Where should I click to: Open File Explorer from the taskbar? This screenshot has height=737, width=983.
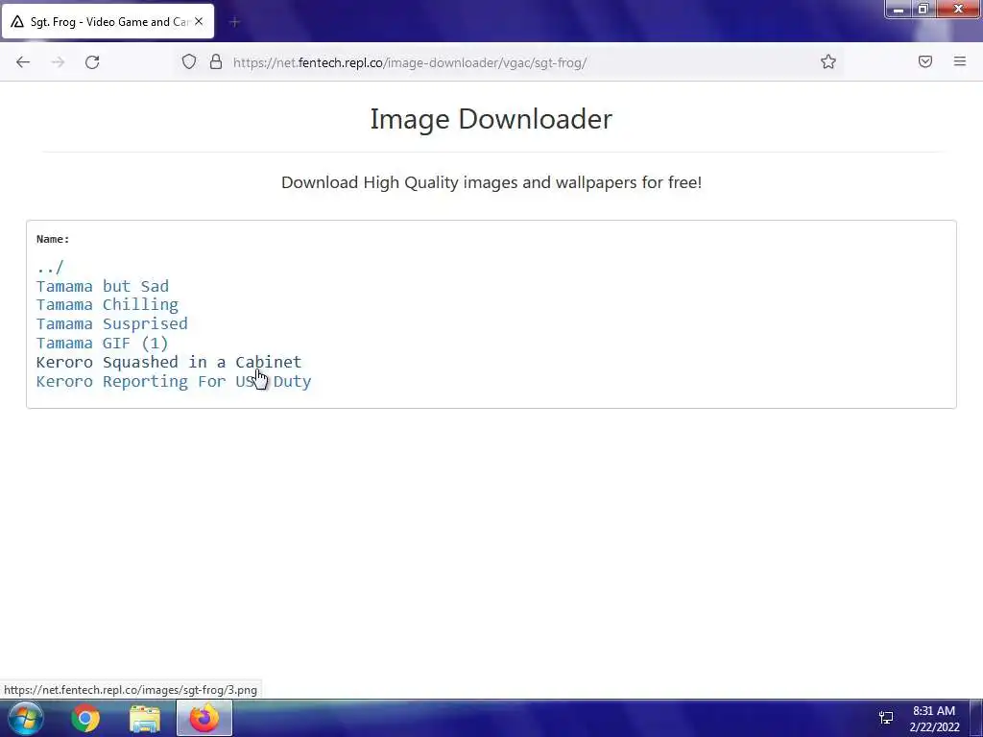coord(145,718)
